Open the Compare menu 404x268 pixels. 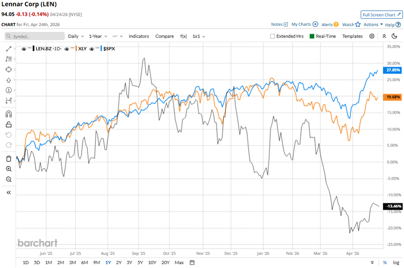pos(164,36)
